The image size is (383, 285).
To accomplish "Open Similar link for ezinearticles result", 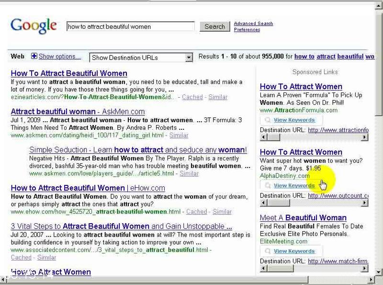I will [x=218, y=97].
